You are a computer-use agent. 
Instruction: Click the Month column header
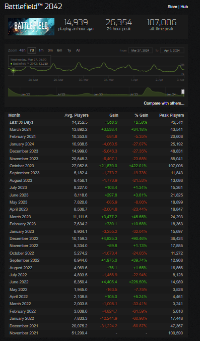tap(14, 115)
